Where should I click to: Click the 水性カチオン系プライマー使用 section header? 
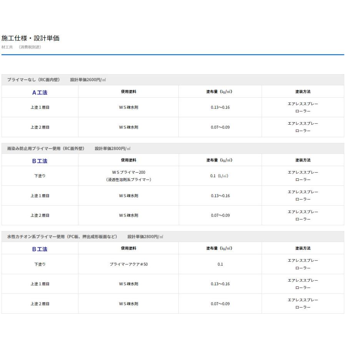(62, 236)
